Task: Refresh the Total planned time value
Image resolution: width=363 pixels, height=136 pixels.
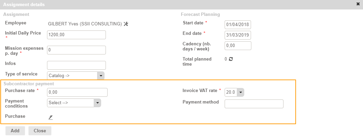Action: coord(231,59)
